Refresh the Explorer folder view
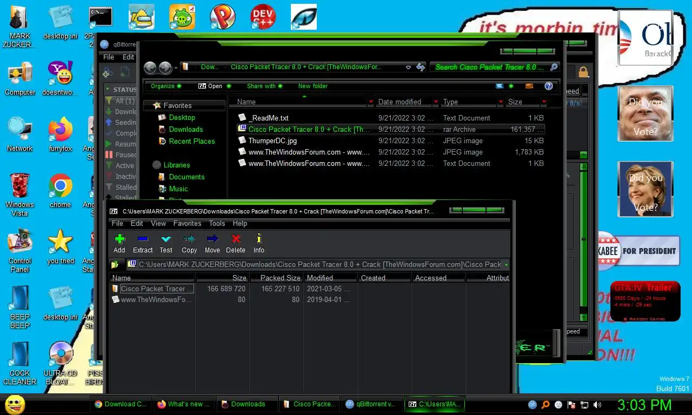 coord(421,68)
